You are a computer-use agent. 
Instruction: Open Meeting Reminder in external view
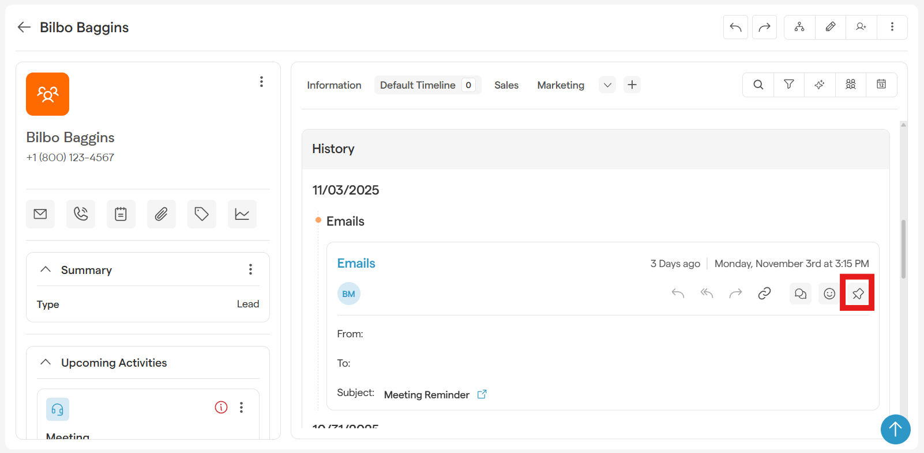point(482,394)
